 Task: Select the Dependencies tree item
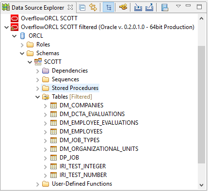70,71
